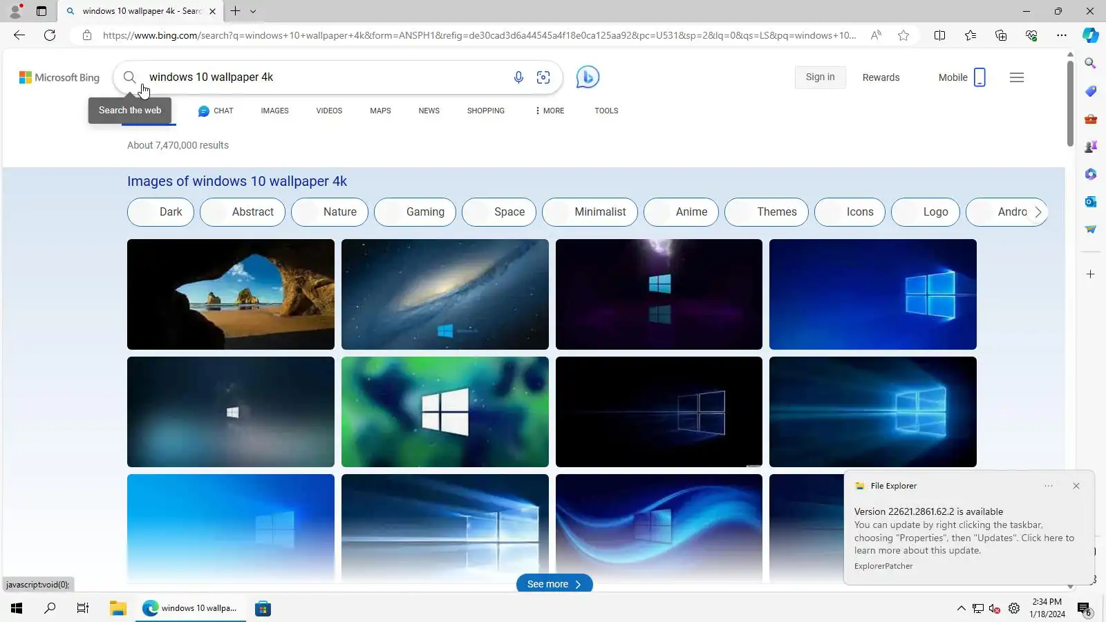
Task: Filter images by Nature
Action: [330, 212]
